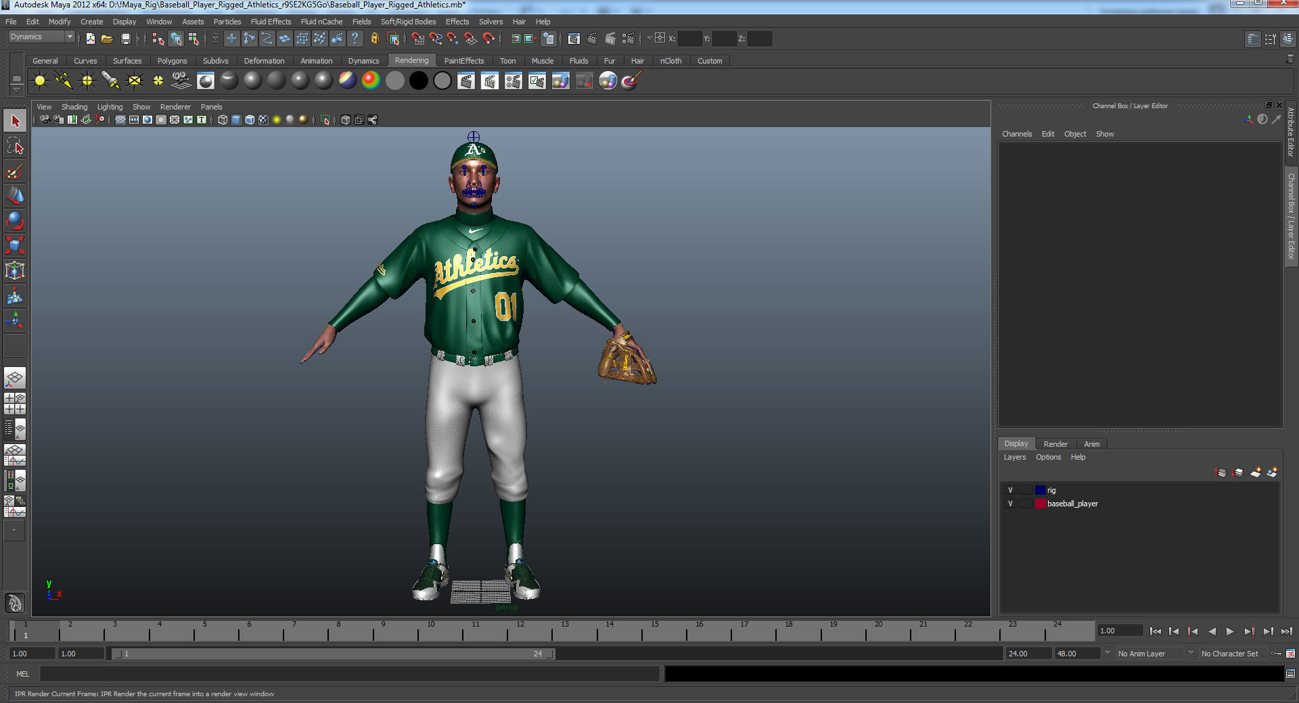The width and height of the screenshot is (1299, 703).
Task: Open render settings clapperboard with checkmark
Action: pos(537,81)
